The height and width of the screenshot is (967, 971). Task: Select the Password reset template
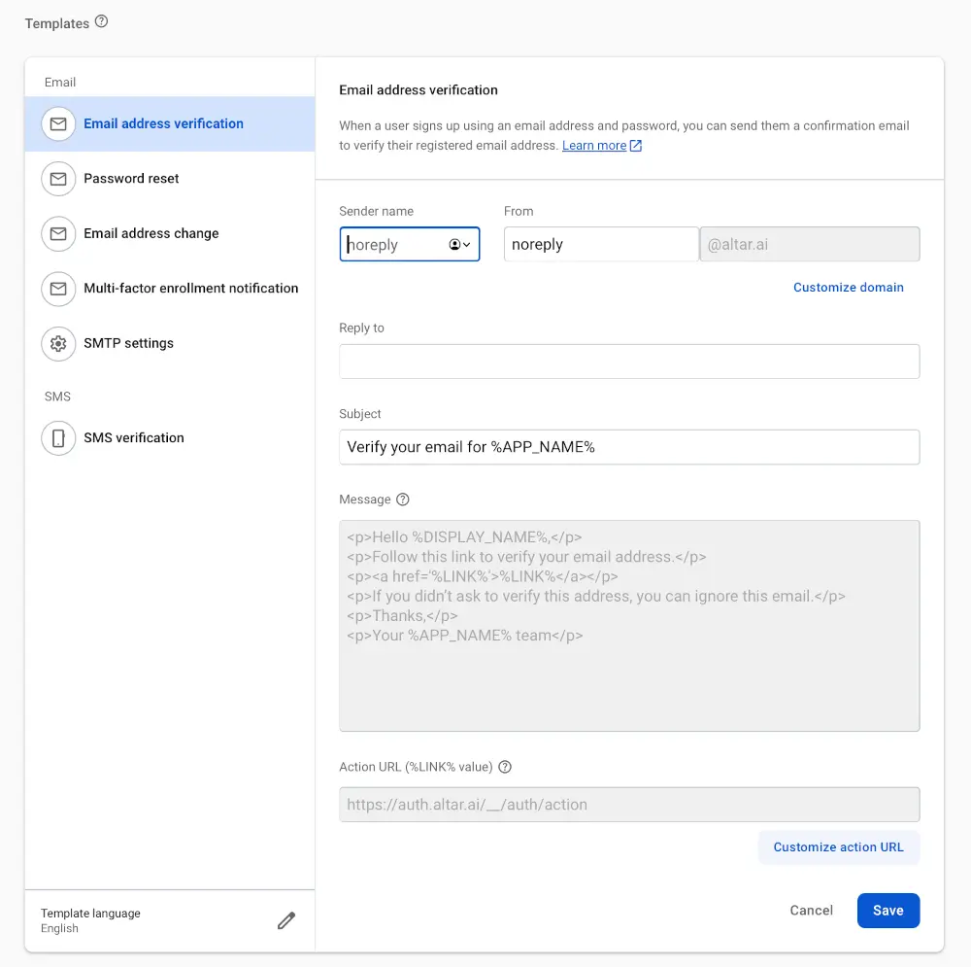(x=131, y=179)
